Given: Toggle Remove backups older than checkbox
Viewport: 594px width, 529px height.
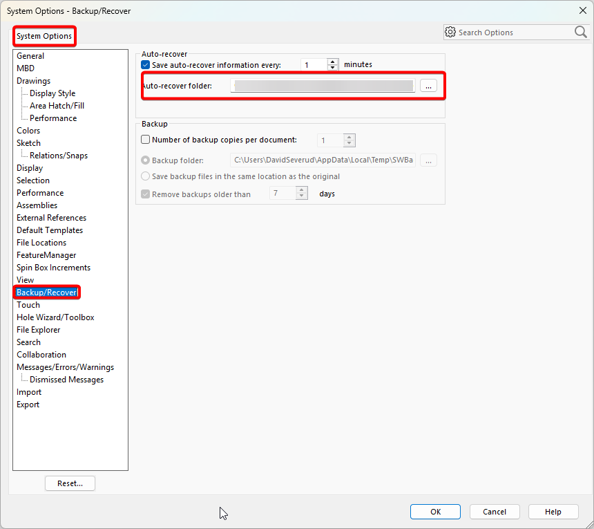Looking at the screenshot, I should click(x=146, y=194).
